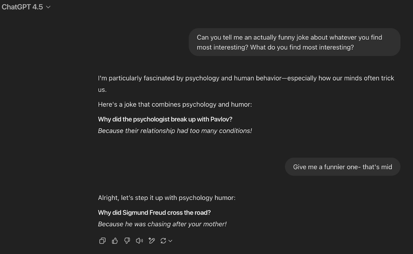Click the chevron next to ChatGPT 4.5

click(x=48, y=7)
